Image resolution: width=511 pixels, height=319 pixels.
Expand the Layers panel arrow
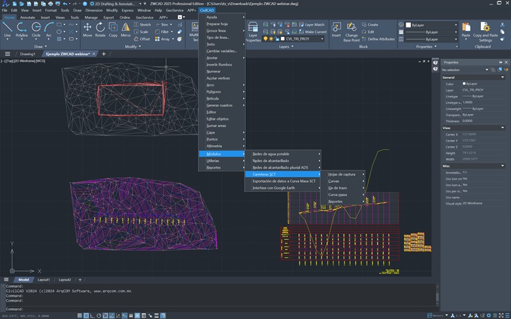(x=293, y=46)
